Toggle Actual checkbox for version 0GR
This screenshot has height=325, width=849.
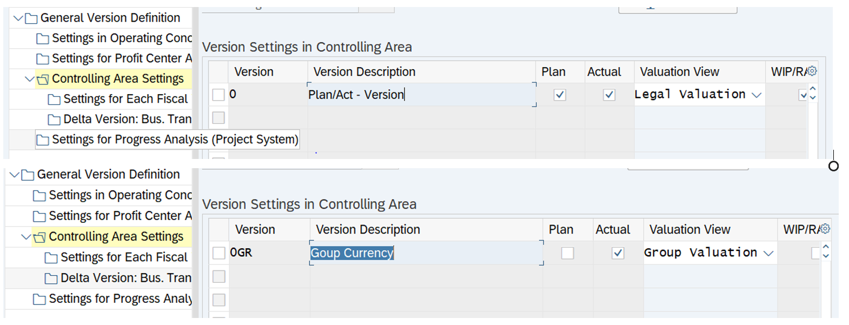point(618,253)
